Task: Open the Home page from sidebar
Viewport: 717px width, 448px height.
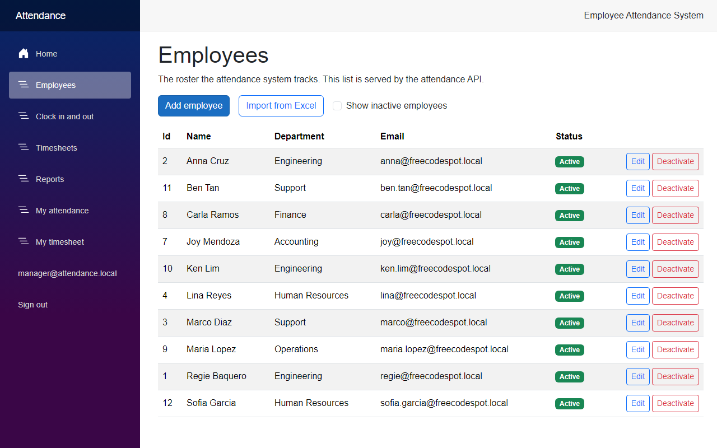Action: 70,54
